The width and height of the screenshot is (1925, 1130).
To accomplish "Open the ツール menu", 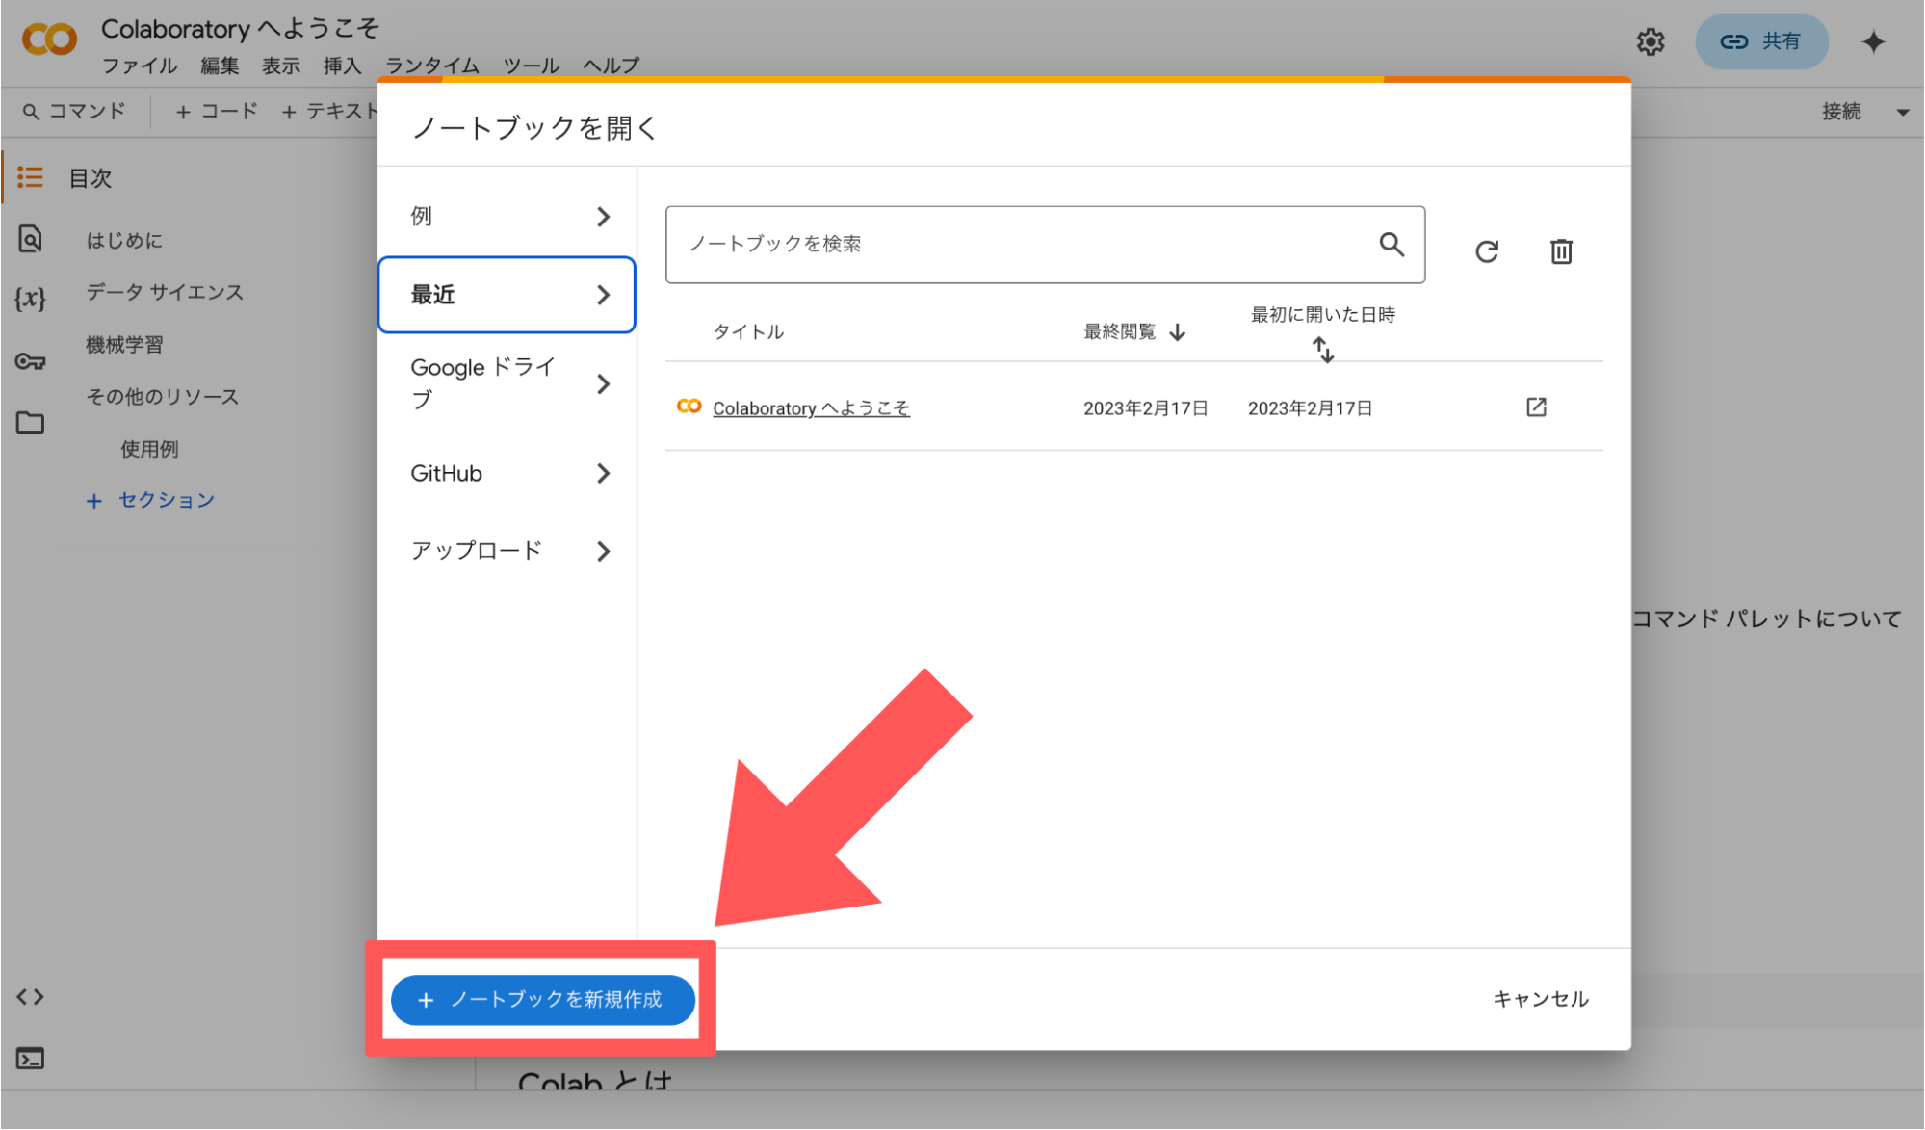I will click(x=531, y=66).
